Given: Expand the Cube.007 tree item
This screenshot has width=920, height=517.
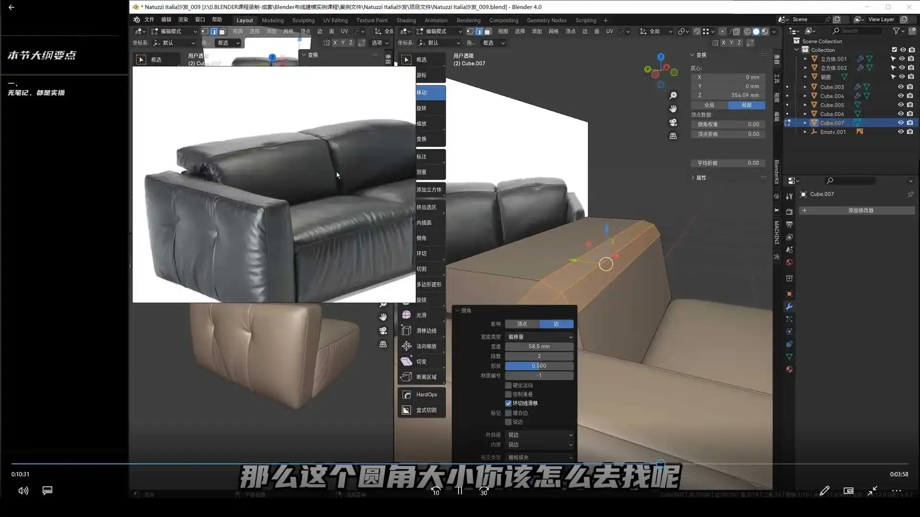Looking at the screenshot, I should (805, 123).
